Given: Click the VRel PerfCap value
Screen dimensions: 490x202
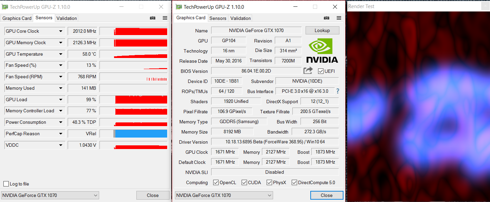Looking at the screenshot, I should (83, 134).
